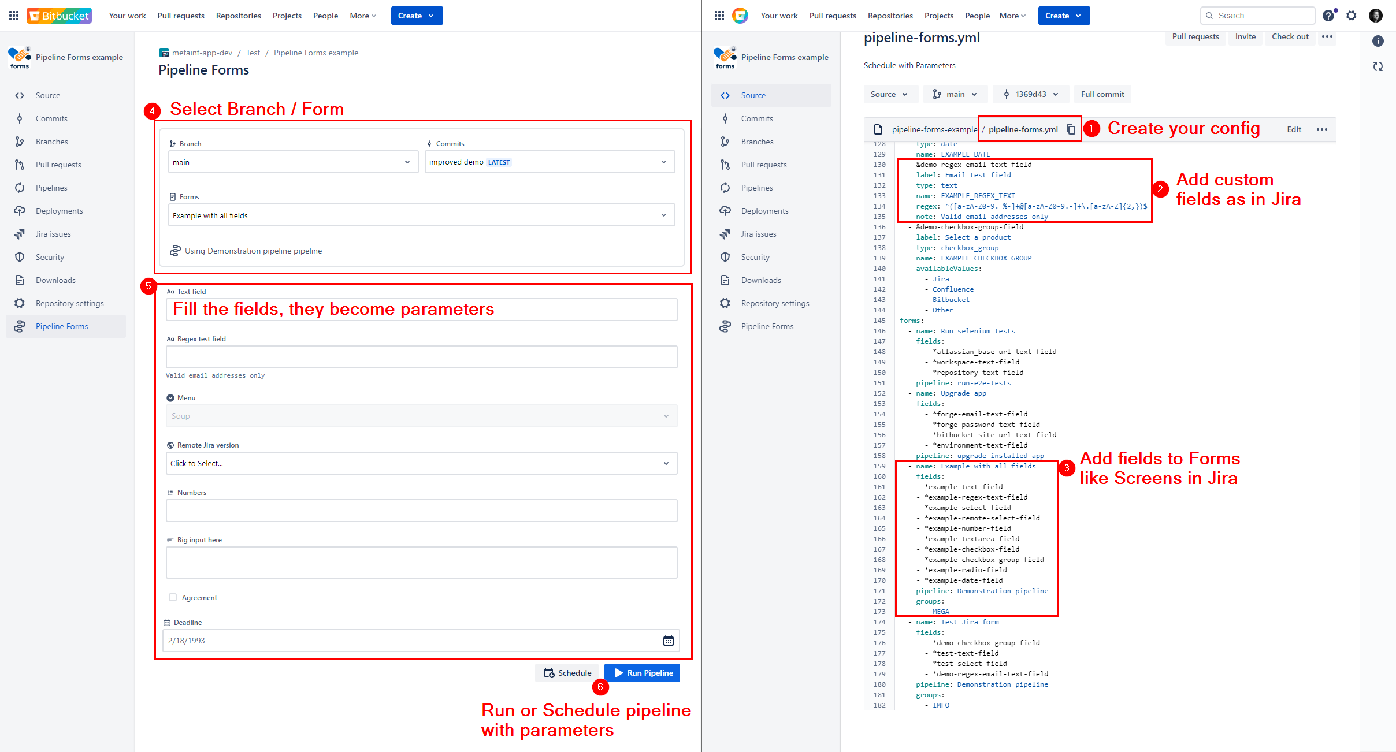Viewport: 1396px width, 752px height.
Task: Open the settings gear in top bar
Action: (1351, 16)
